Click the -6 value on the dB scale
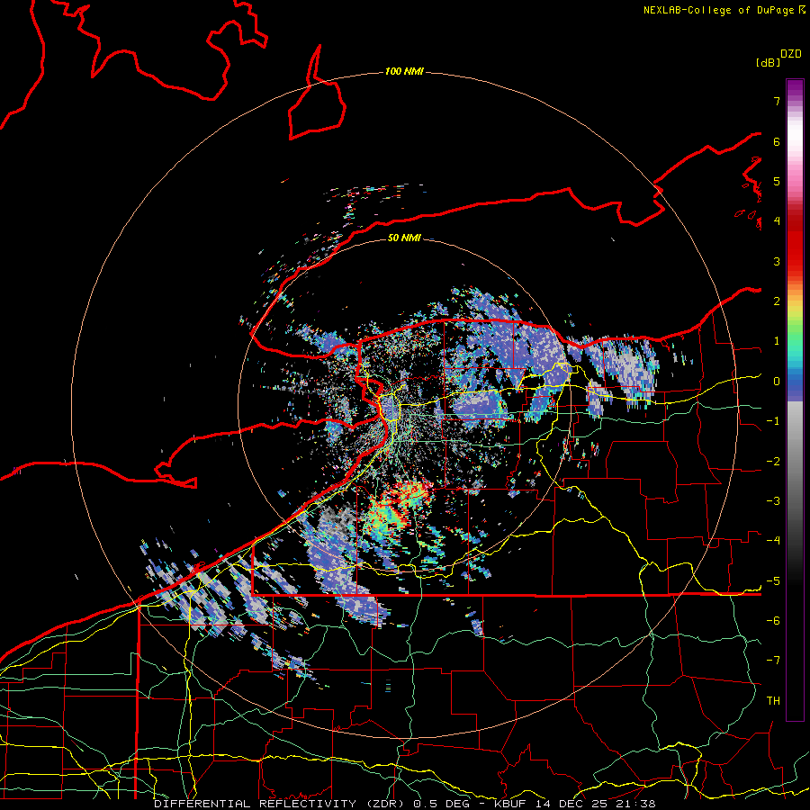 (773, 621)
